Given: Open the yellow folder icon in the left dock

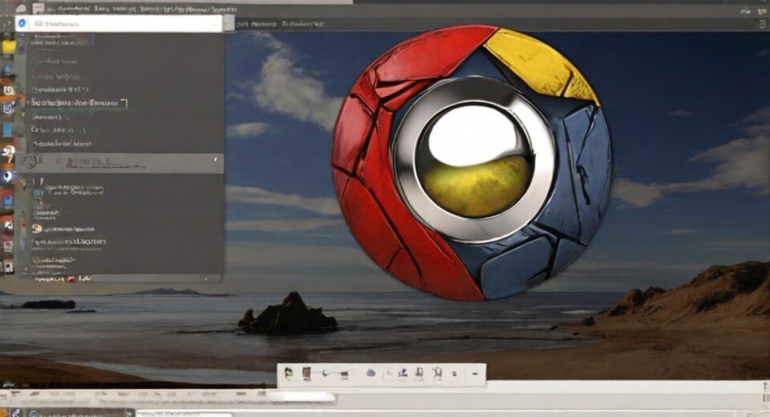Looking at the screenshot, I should click(x=8, y=47).
